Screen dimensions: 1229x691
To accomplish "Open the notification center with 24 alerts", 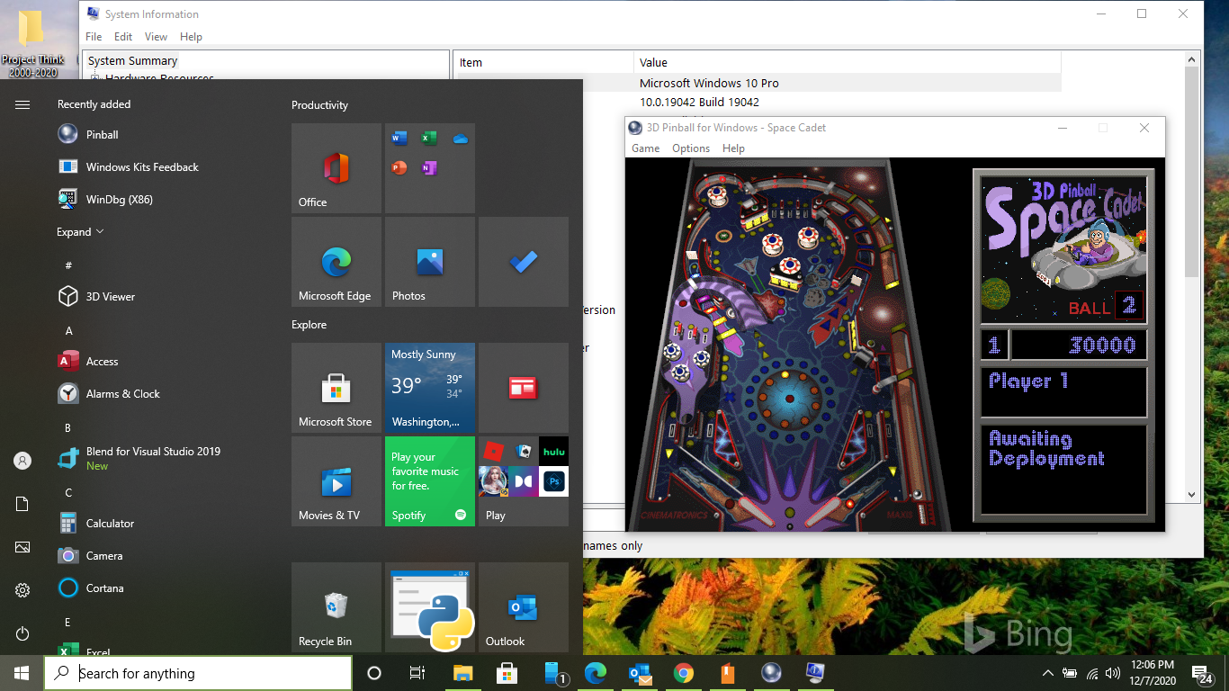I will 1203,674.
